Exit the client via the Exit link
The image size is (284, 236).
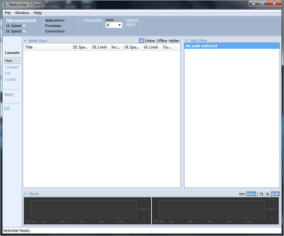[7, 108]
